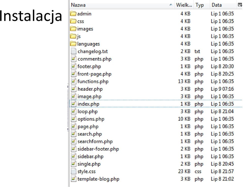Sort list by the Nazwa column header
The width and height of the screenshot is (243, 187).
[122, 5]
